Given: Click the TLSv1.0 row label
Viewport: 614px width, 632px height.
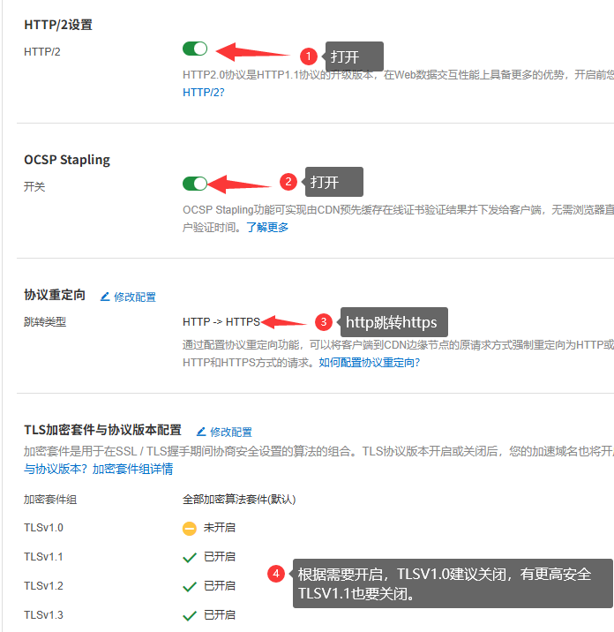Looking at the screenshot, I should tap(43, 528).
